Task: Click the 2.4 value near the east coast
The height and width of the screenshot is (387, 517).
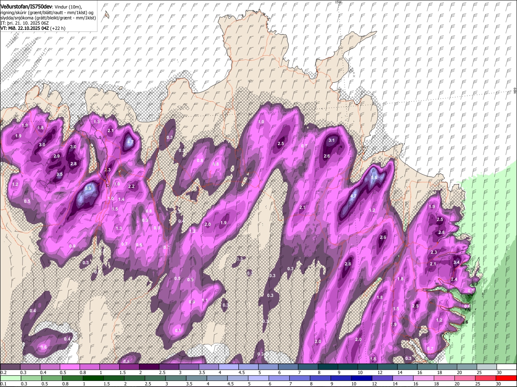Action: (x=454, y=280)
